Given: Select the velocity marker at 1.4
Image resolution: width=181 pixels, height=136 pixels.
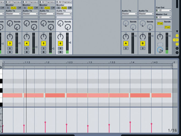Looking at the screenshot, I should click(x=130, y=122).
